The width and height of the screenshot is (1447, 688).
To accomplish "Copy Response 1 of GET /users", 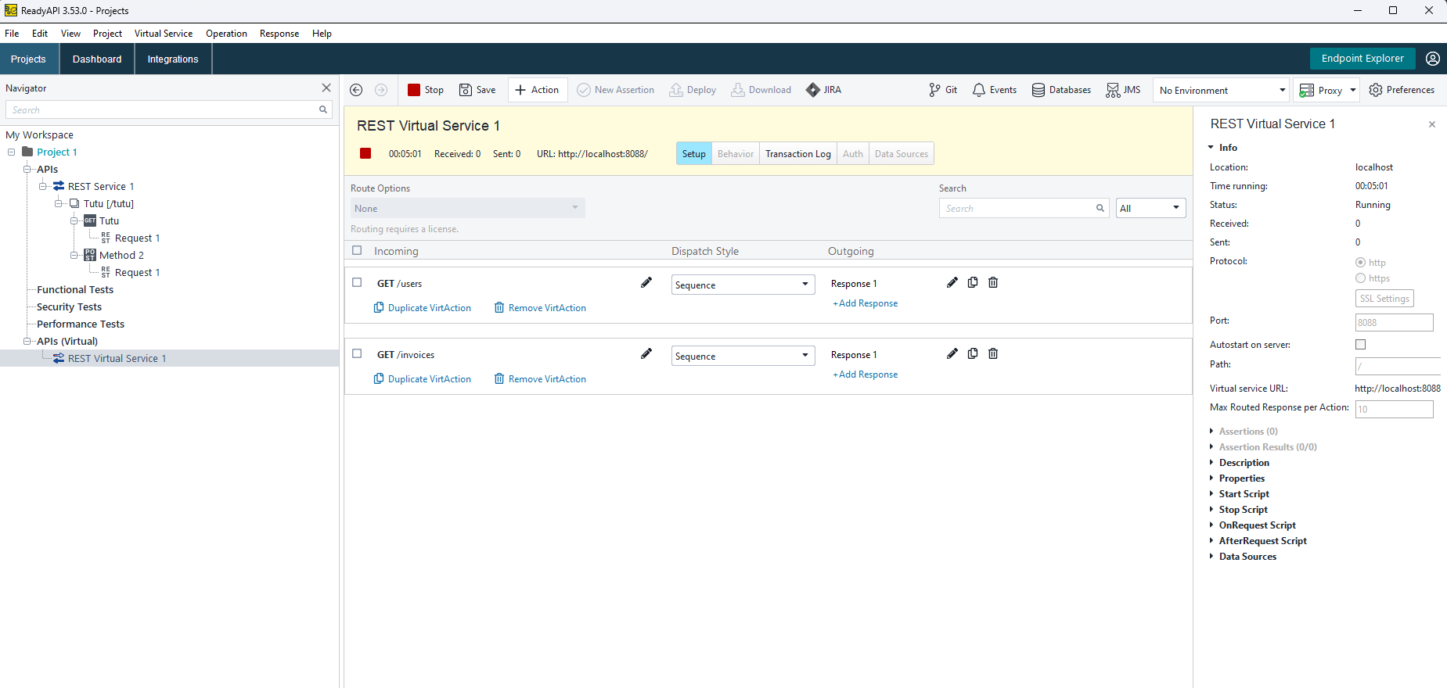I will coord(973,283).
